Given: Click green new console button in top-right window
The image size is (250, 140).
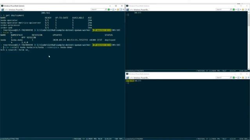Looking at the screenshot, I should click(x=234, y=9).
